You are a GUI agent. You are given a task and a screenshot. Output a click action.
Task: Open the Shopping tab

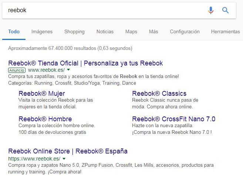click(x=74, y=32)
